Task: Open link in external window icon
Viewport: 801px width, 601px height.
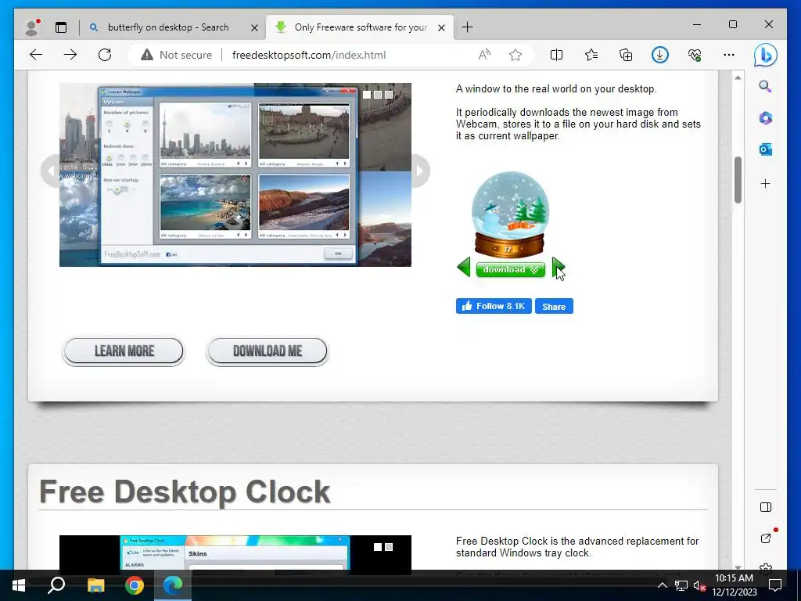Action: click(x=765, y=538)
